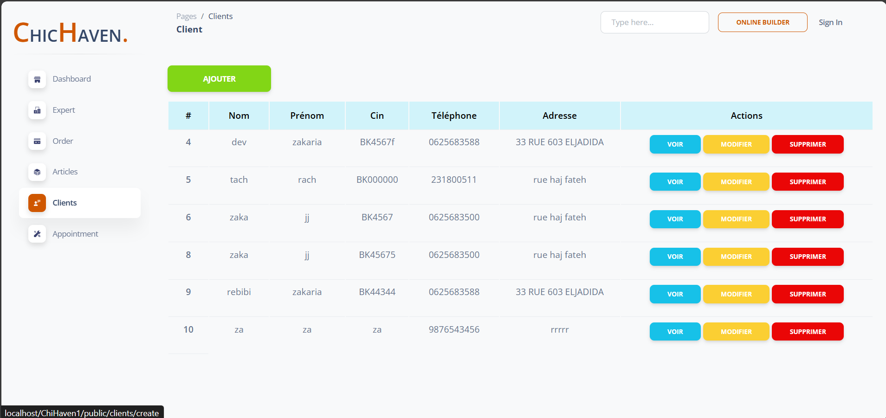The image size is (886, 418).
Task: Click the Adresse column header
Action: pyautogui.click(x=560, y=116)
